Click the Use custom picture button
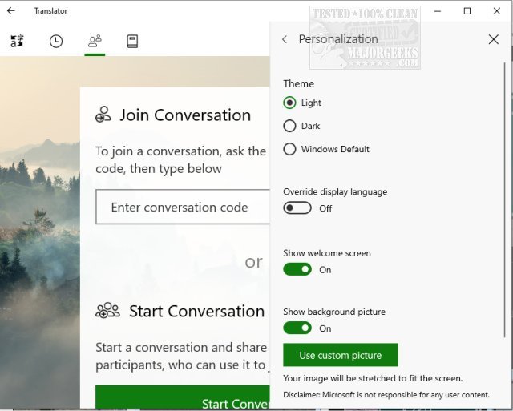 pyautogui.click(x=341, y=355)
